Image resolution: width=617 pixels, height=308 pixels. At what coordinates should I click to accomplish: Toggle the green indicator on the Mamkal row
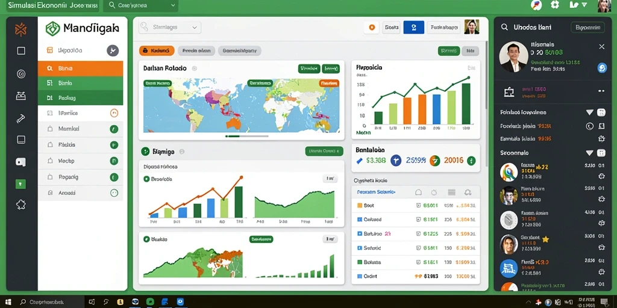click(x=114, y=129)
